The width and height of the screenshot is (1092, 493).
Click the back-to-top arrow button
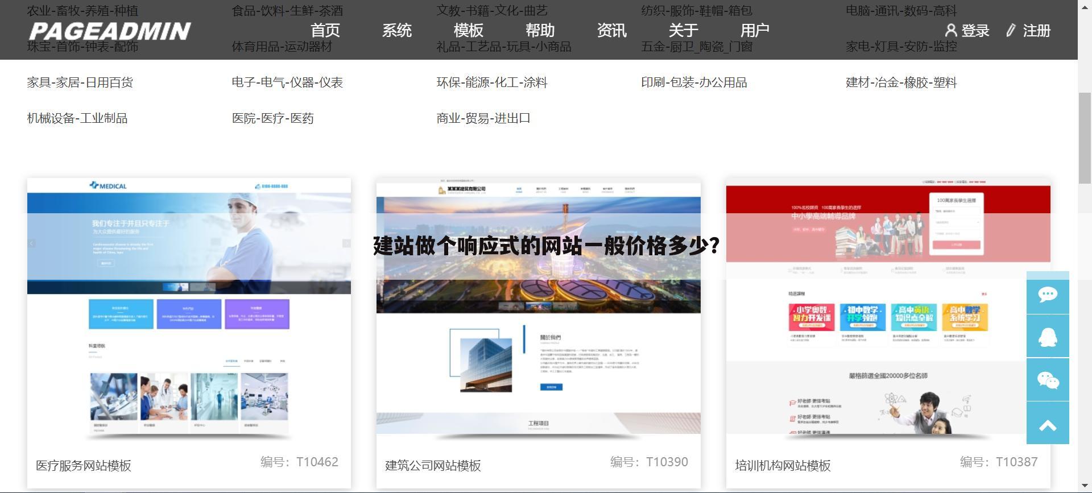(1048, 423)
